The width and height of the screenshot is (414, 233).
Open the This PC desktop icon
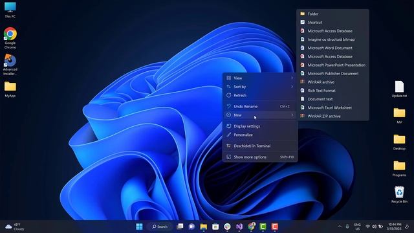(10, 10)
